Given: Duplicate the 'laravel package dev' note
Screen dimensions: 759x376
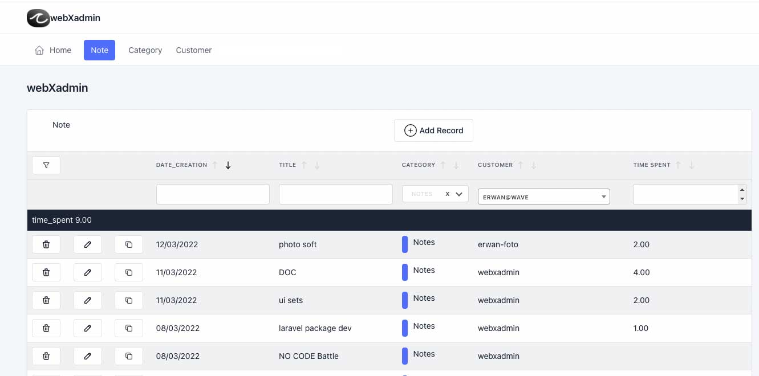Looking at the screenshot, I should click(129, 328).
